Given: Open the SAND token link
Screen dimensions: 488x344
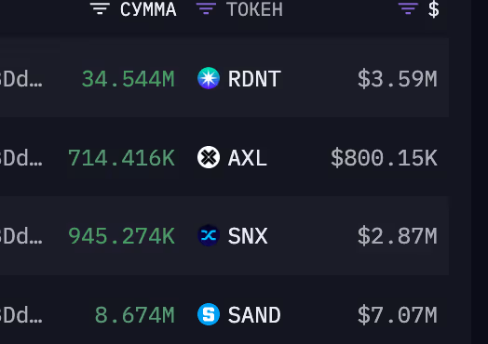Looking at the screenshot, I should tap(254, 315).
